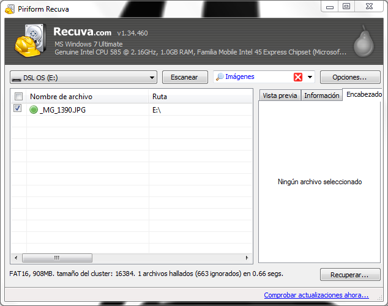The width and height of the screenshot is (388, 306).
Task: Tick the select-all header checkbox
Action: tap(19, 96)
